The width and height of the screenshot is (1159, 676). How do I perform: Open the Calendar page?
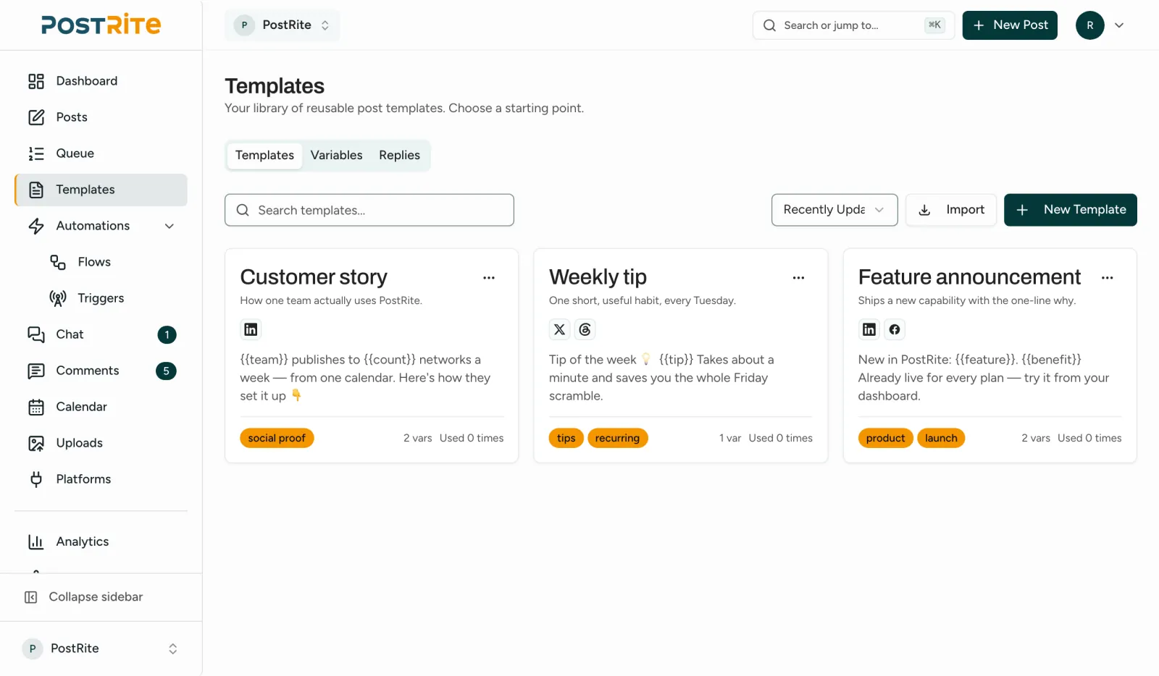[x=101, y=407]
